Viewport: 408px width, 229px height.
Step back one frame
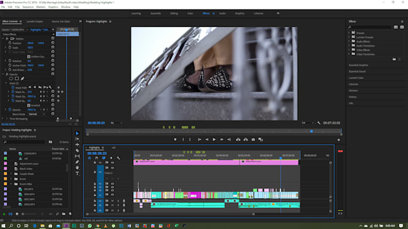click(207, 139)
